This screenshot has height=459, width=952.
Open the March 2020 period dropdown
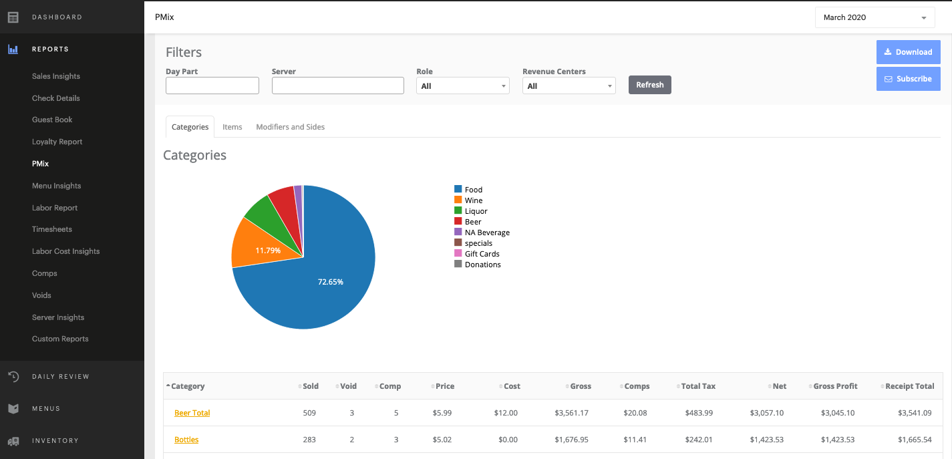click(875, 17)
